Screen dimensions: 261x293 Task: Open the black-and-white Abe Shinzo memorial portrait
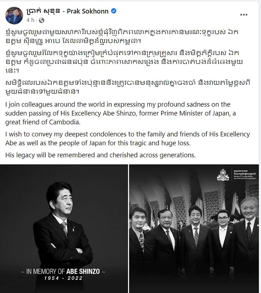[64, 229]
